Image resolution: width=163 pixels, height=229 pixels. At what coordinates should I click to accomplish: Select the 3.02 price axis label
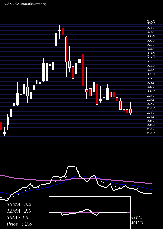click(151, 91)
